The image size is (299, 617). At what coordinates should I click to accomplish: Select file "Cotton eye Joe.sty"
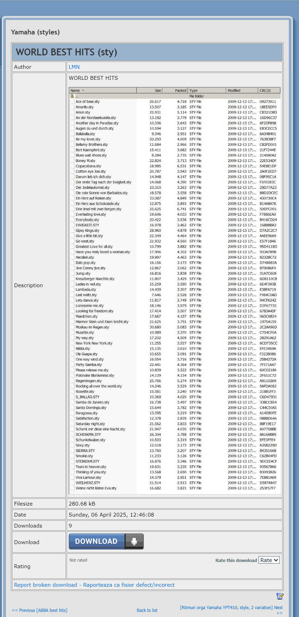coord(91,171)
